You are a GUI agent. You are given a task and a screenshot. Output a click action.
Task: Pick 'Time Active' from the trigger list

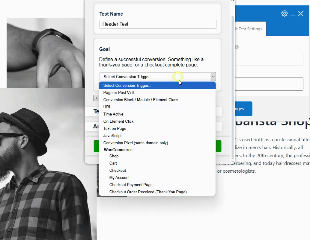[x=113, y=114]
